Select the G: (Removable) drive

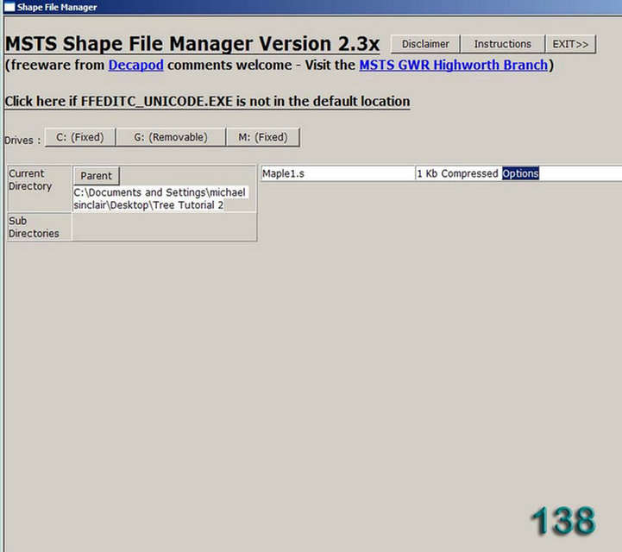[x=171, y=137]
